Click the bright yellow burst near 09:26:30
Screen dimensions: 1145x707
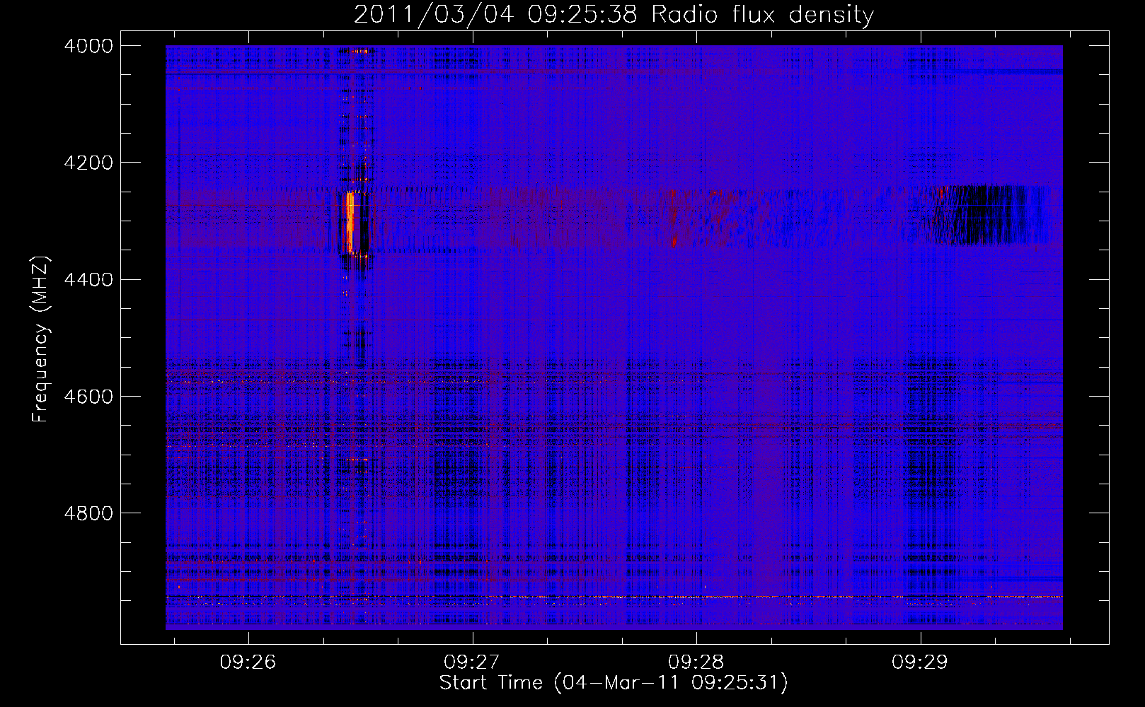(350, 222)
